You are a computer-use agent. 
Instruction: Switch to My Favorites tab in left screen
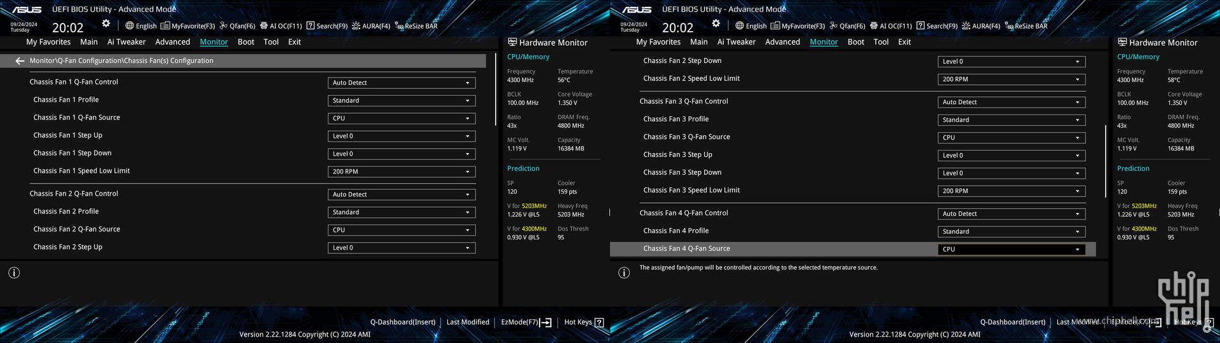[x=48, y=42]
